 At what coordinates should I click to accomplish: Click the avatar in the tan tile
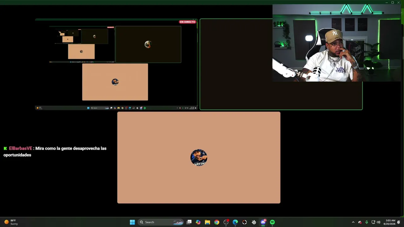pos(199,158)
